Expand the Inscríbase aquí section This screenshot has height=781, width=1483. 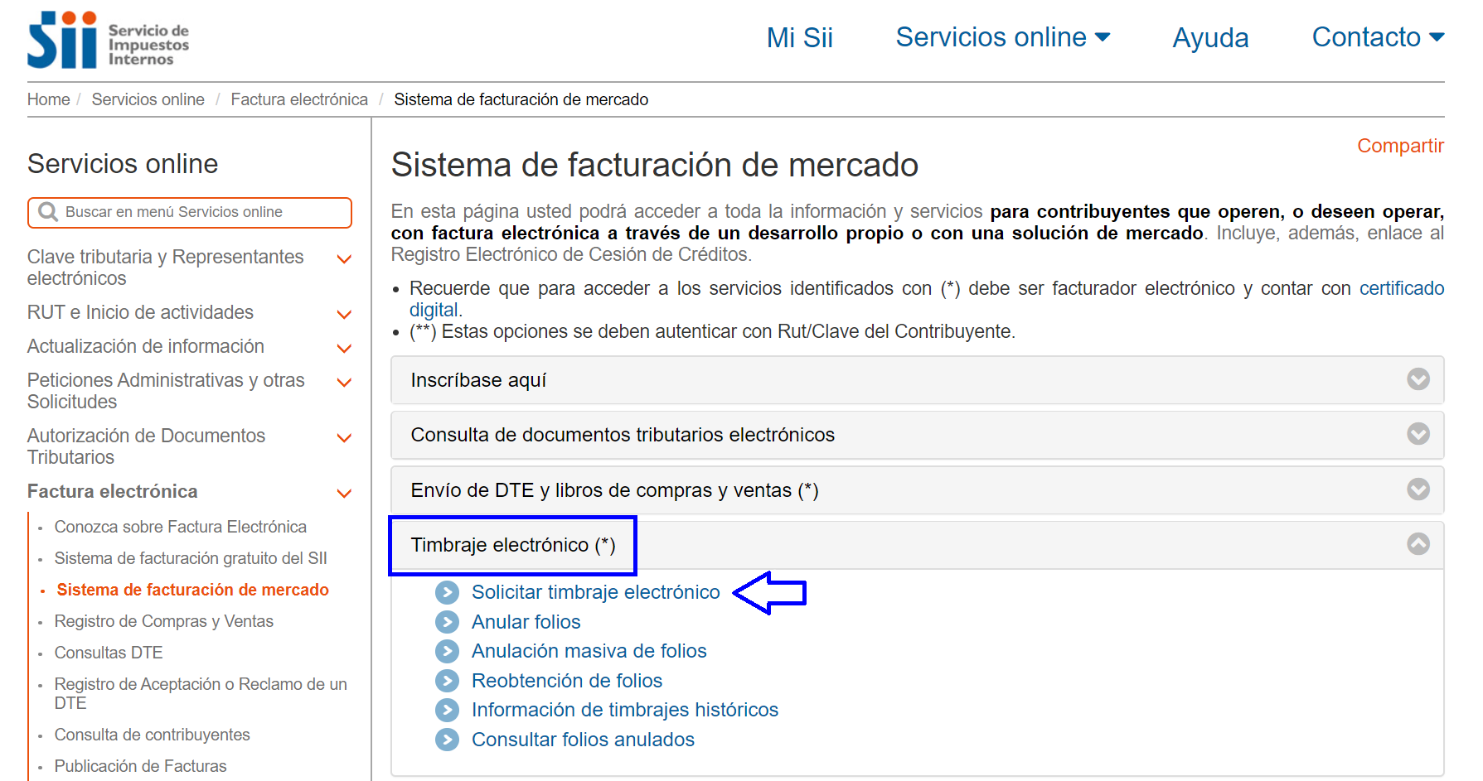[1418, 379]
